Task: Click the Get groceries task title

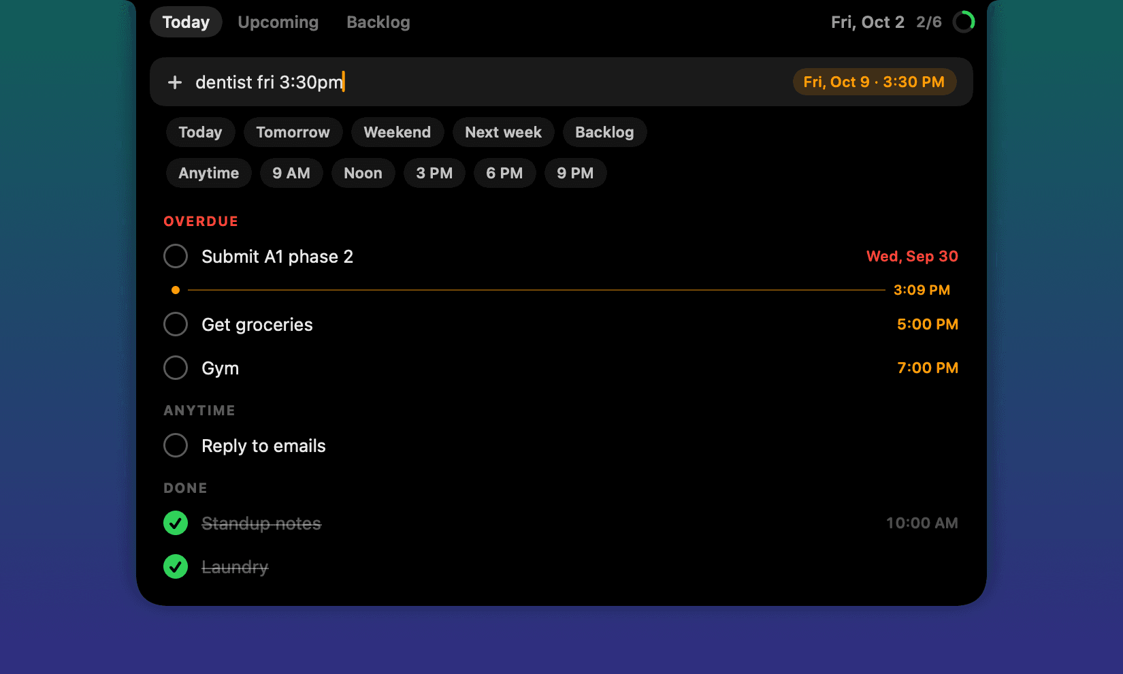Action: (257, 325)
